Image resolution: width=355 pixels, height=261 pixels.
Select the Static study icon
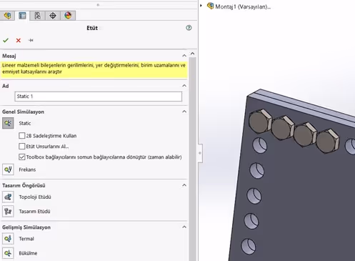[8, 123]
